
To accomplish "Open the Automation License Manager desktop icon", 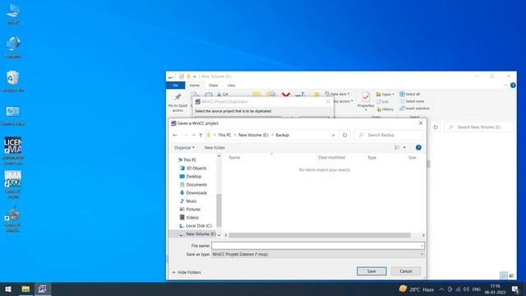I will tap(13, 150).
